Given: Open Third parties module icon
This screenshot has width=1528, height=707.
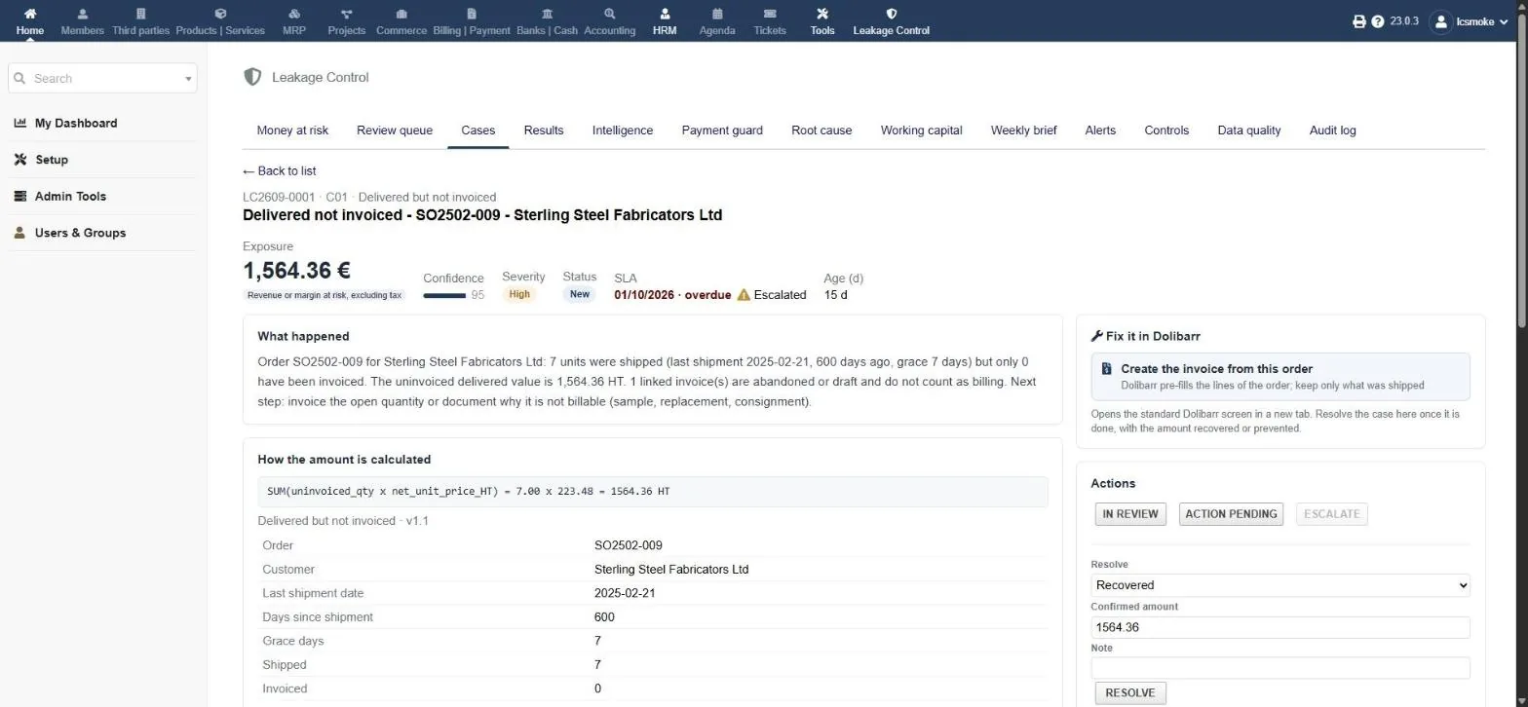Looking at the screenshot, I should pos(140,14).
